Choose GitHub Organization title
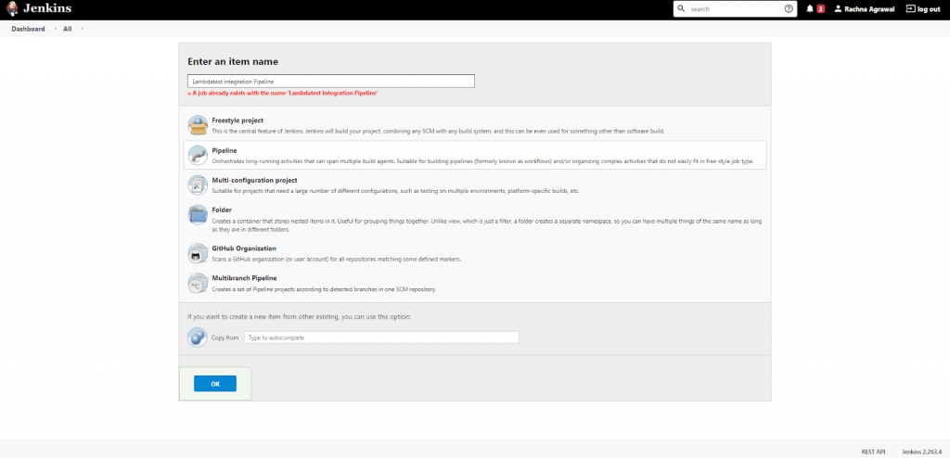The height and width of the screenshot is (458, 950). [x=244, y=248]
